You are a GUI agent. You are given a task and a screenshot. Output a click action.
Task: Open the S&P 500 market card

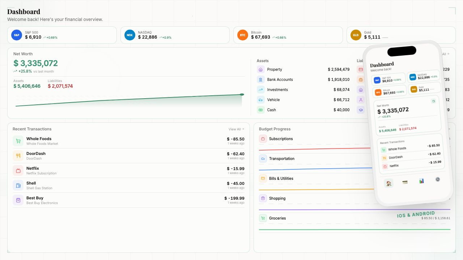tap(62, 35)
